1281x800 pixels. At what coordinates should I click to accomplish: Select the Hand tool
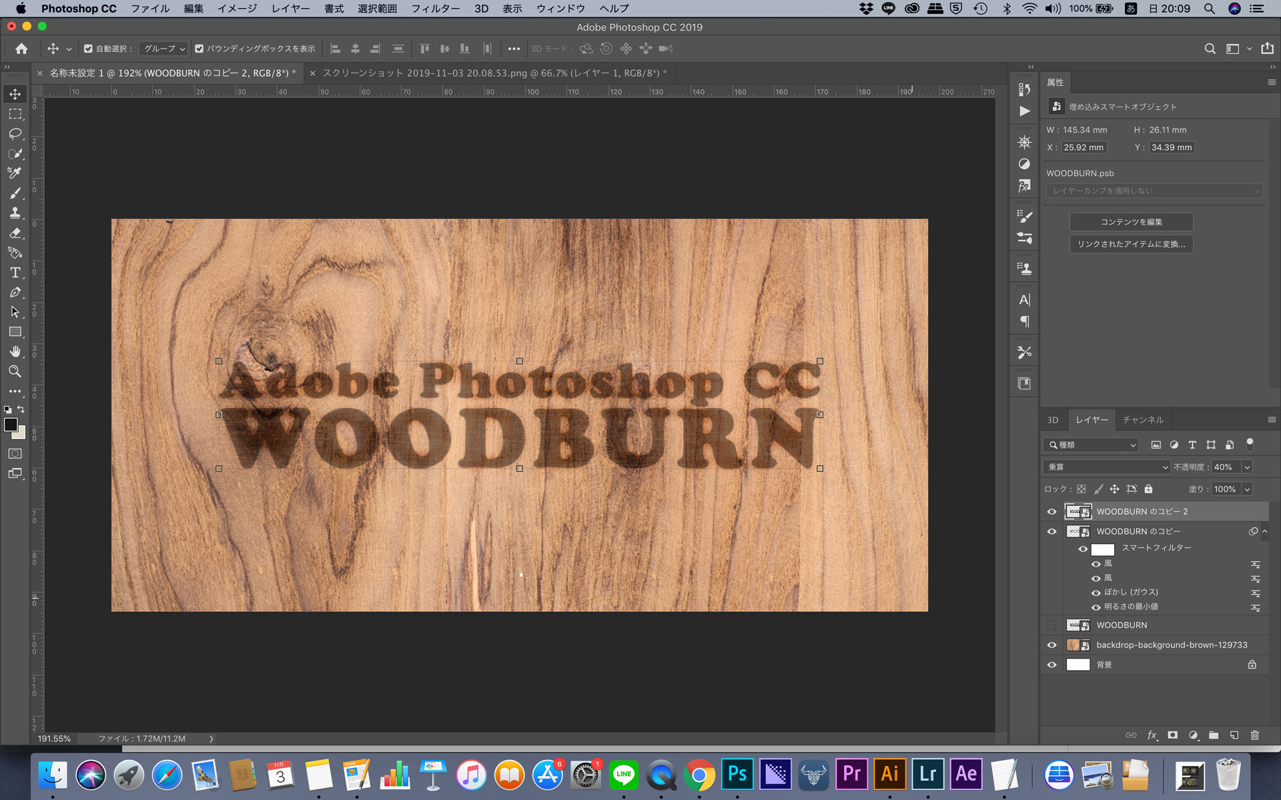coord(15,351)
